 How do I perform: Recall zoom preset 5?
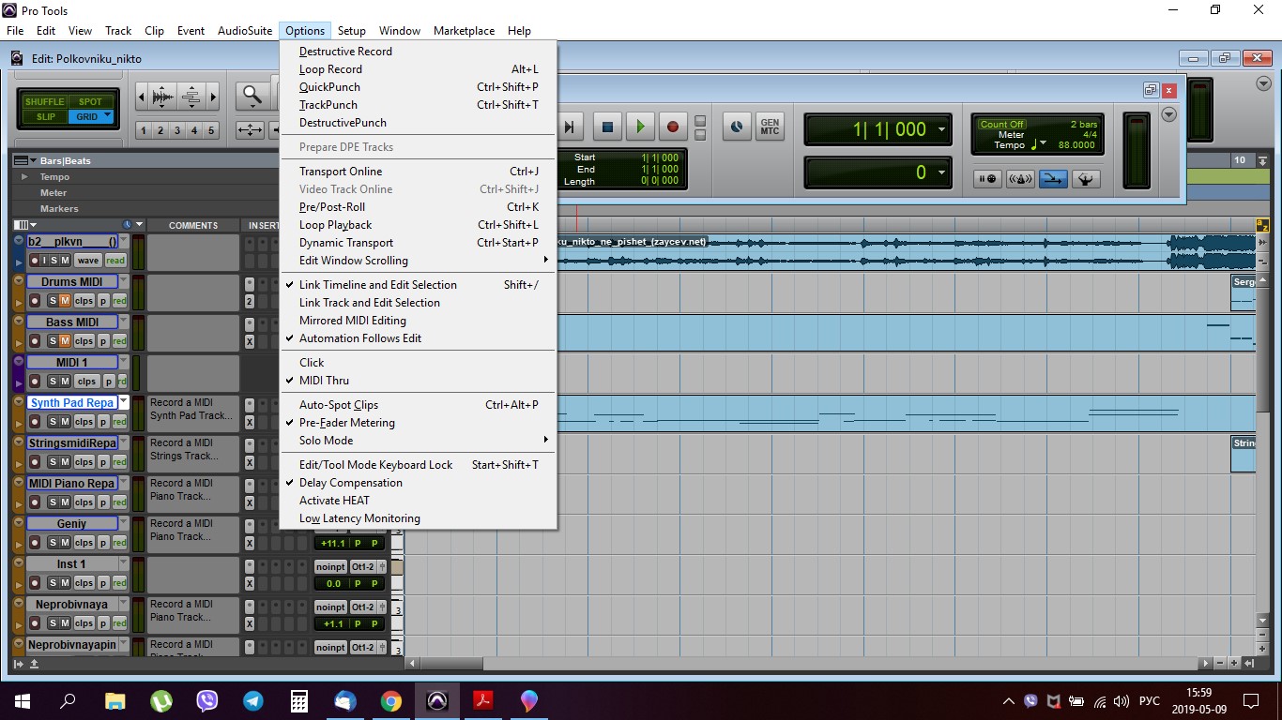click(x=211, y=130)
